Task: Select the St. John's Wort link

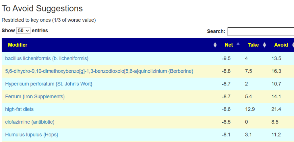Action: (x=49, y=84)
